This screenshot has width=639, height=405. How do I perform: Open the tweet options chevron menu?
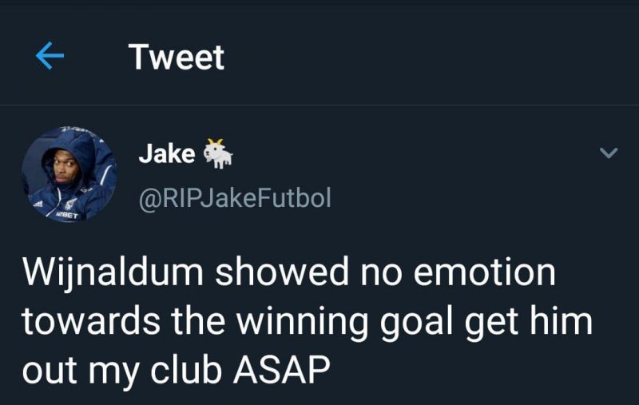(x=608, y=152)
